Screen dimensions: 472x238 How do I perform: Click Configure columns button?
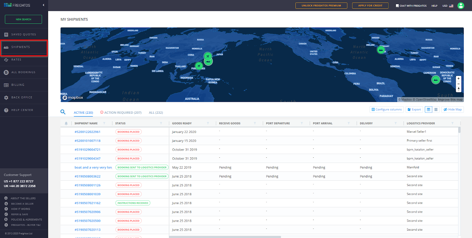(x=386, y=110)
